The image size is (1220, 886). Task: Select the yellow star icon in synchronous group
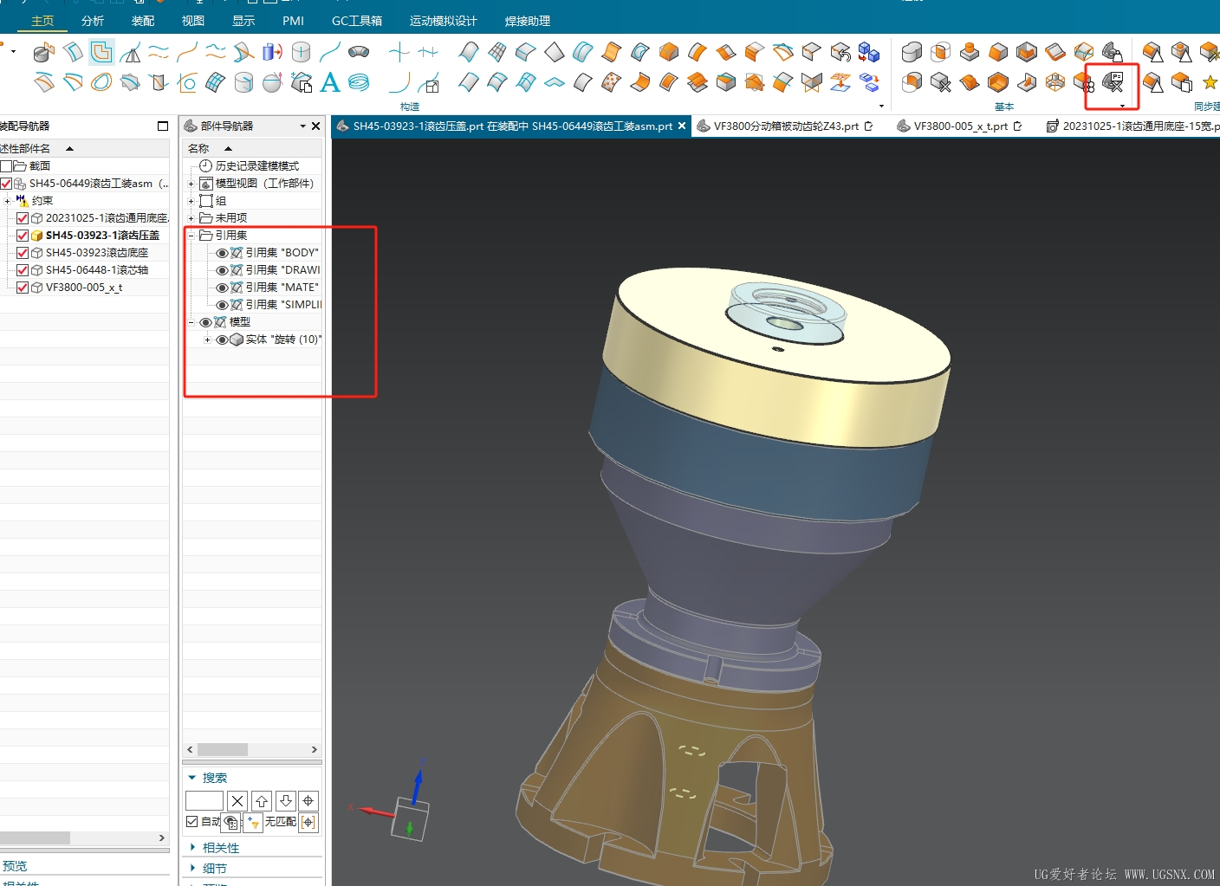1210,82
